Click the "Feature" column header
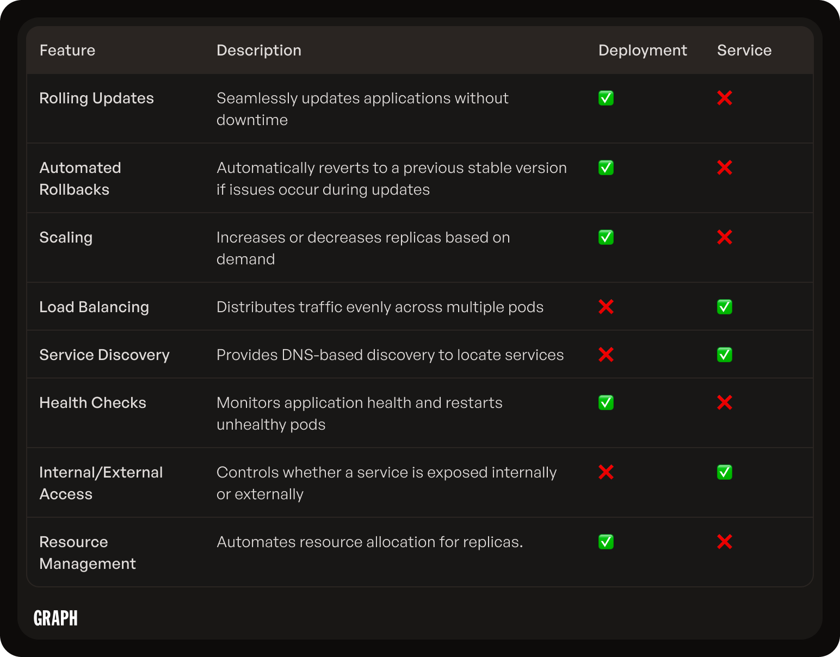Screen dimensions: 840x657 67,50
